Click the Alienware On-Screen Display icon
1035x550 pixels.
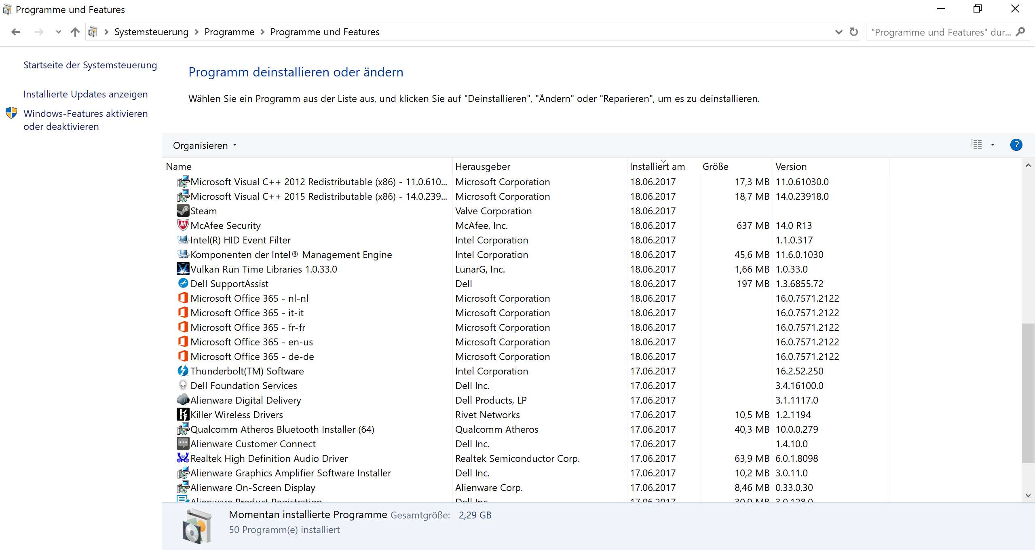183,487
